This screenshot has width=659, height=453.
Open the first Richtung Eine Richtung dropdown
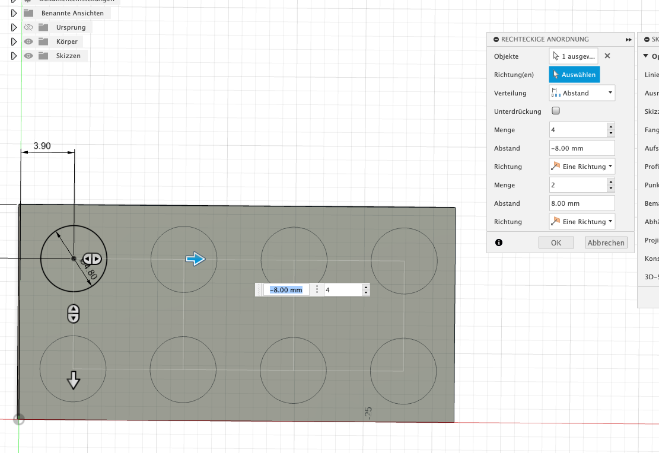pos(582,167)
